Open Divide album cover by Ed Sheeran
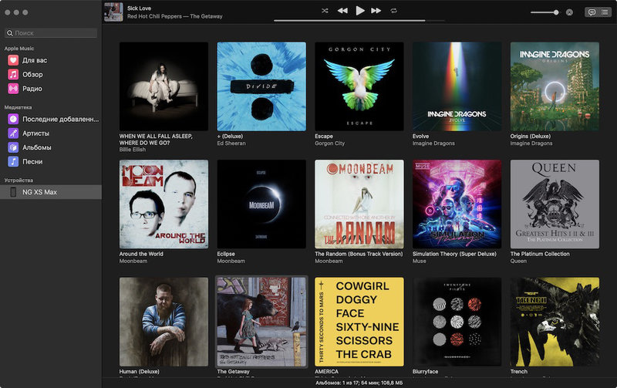This screenshot has height=388, width=617. [261, 86]
